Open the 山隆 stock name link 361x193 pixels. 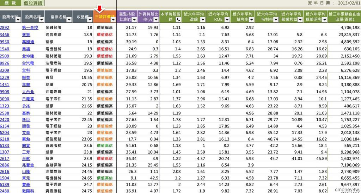coord(26,172)
